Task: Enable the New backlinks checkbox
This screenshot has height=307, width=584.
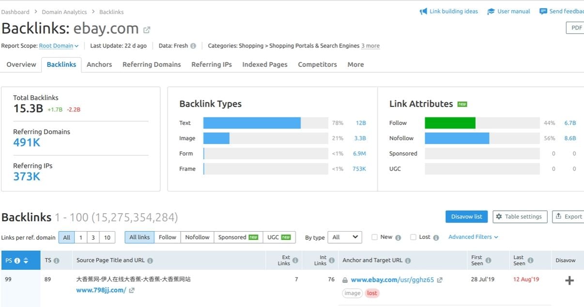Action: (374, 237)
